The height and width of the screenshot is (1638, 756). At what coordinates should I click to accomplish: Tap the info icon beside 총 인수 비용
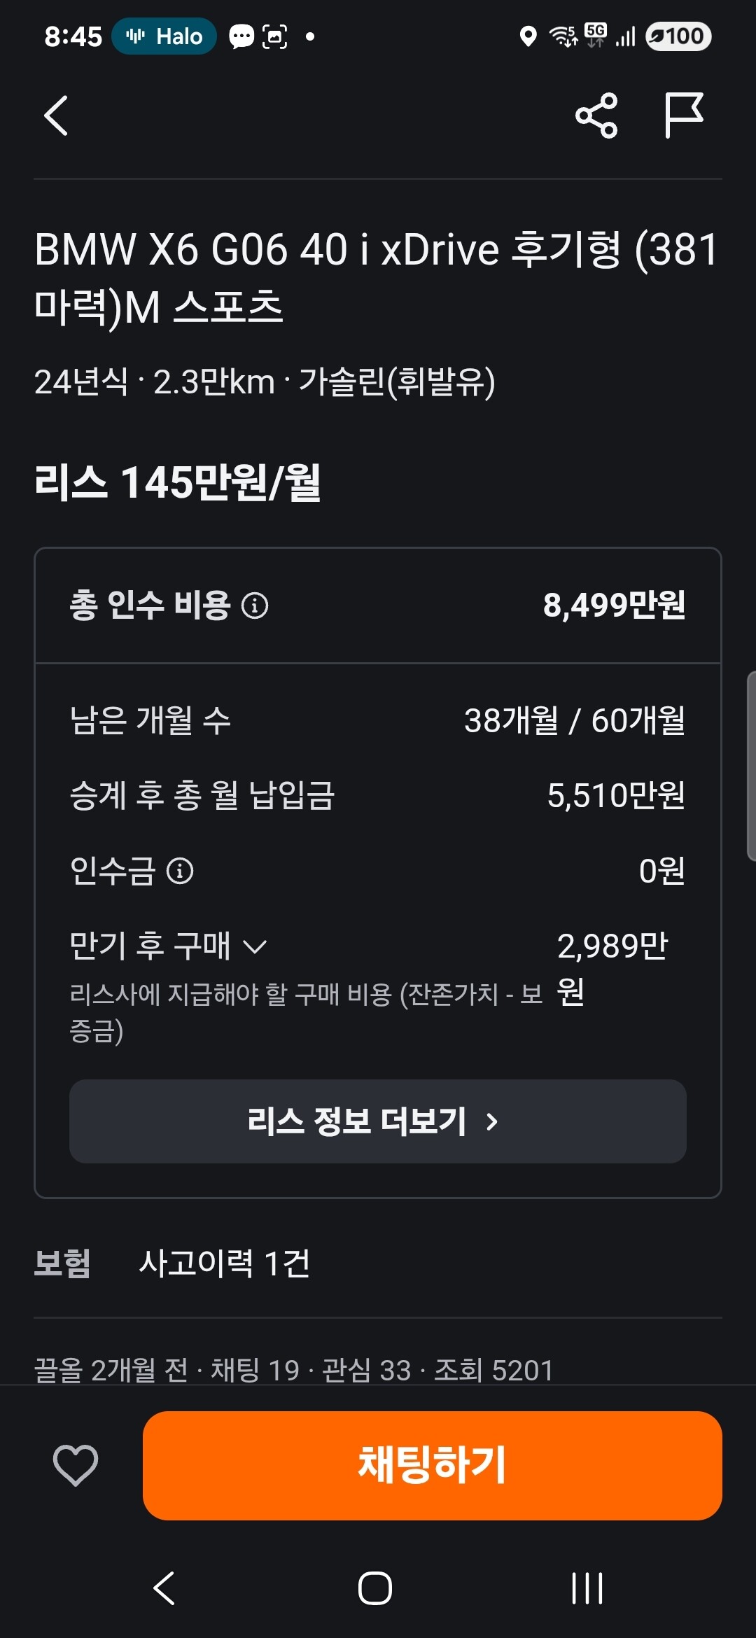click(255, 605)
